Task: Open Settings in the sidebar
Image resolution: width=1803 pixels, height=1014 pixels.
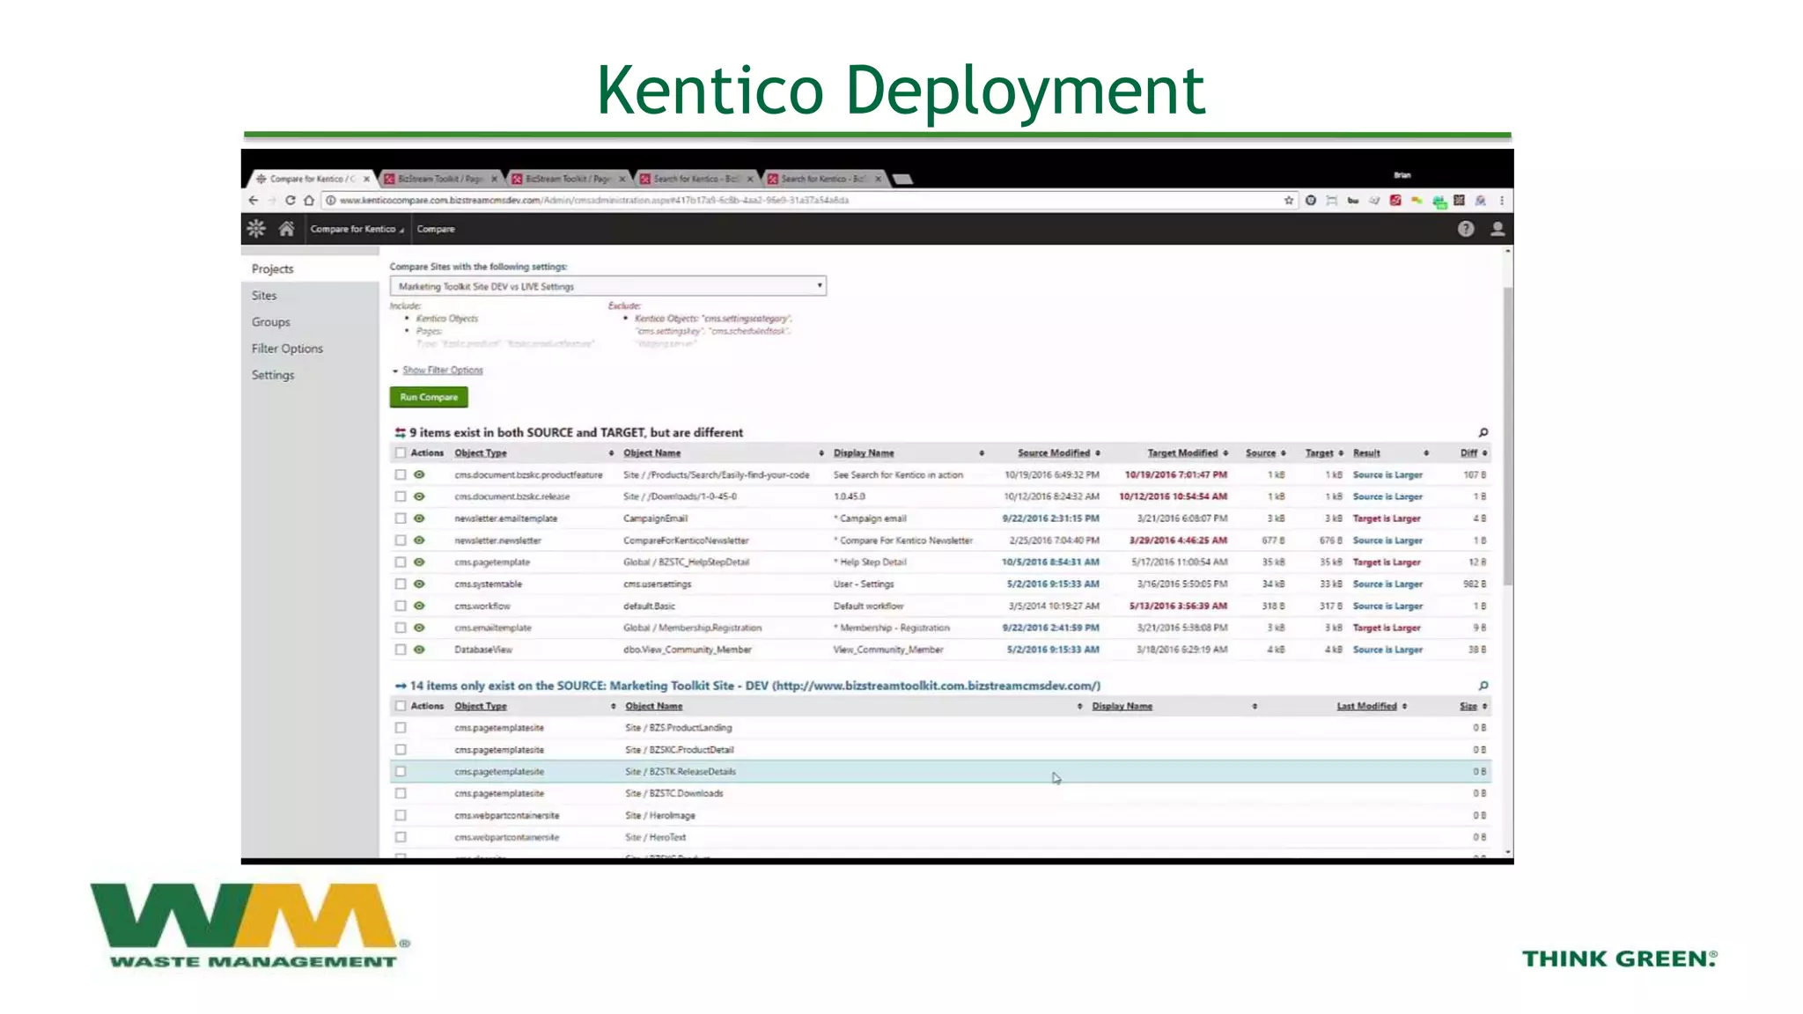Action: (273, 375)
